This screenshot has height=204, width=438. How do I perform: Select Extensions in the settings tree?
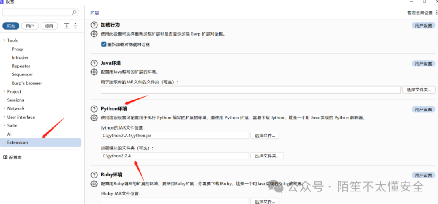tap(41, 142)
